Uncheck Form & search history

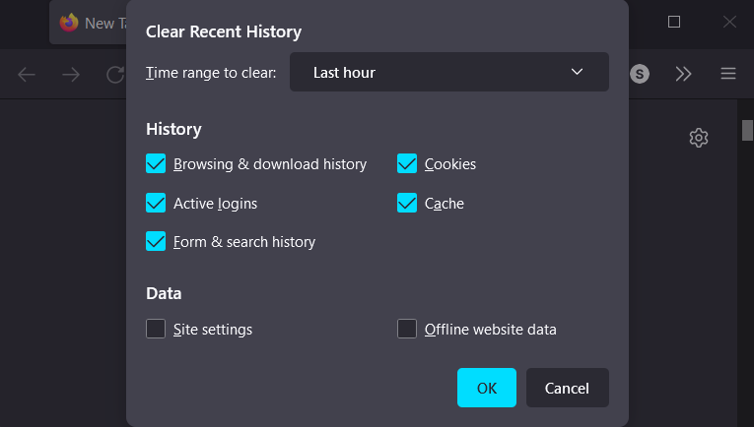(x=156, y=241)
